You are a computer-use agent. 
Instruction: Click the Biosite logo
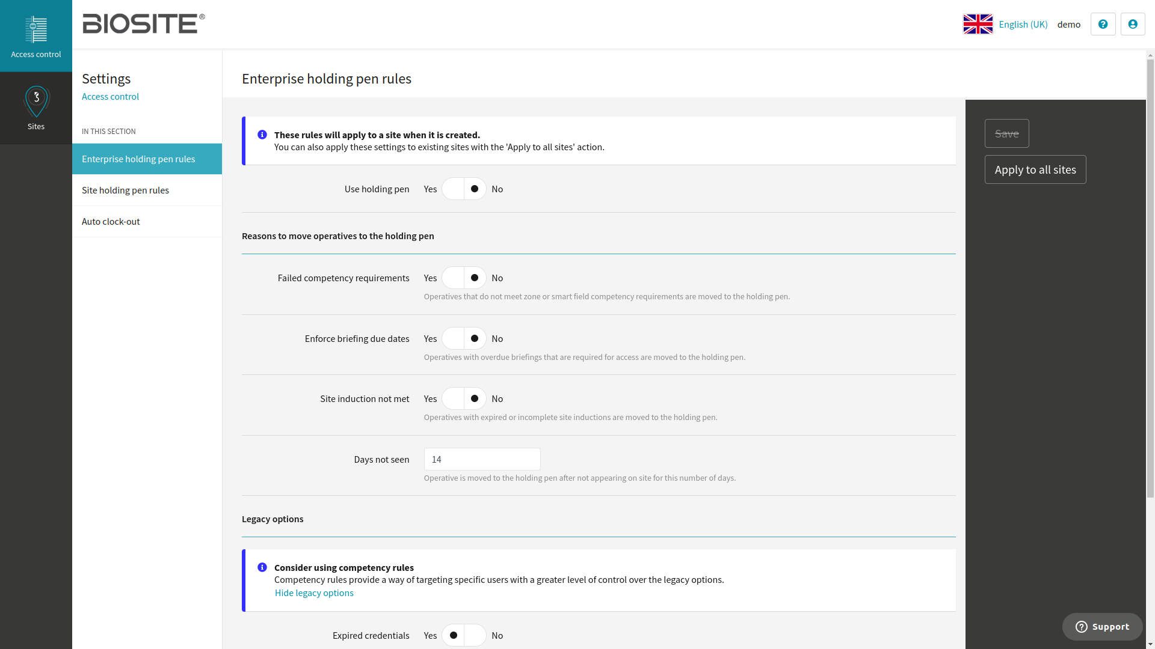click(x=144, y=24)
